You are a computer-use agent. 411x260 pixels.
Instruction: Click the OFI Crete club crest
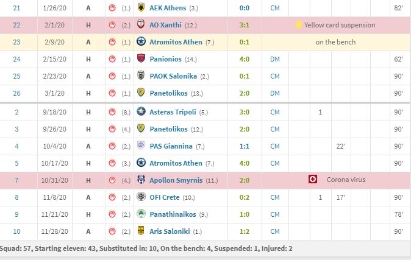coord(141,197)
